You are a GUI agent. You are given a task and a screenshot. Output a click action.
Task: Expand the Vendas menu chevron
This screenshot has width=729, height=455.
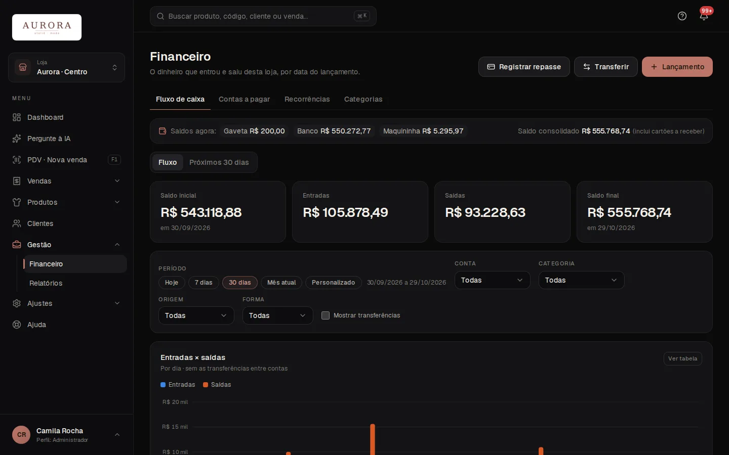[117, 181]
